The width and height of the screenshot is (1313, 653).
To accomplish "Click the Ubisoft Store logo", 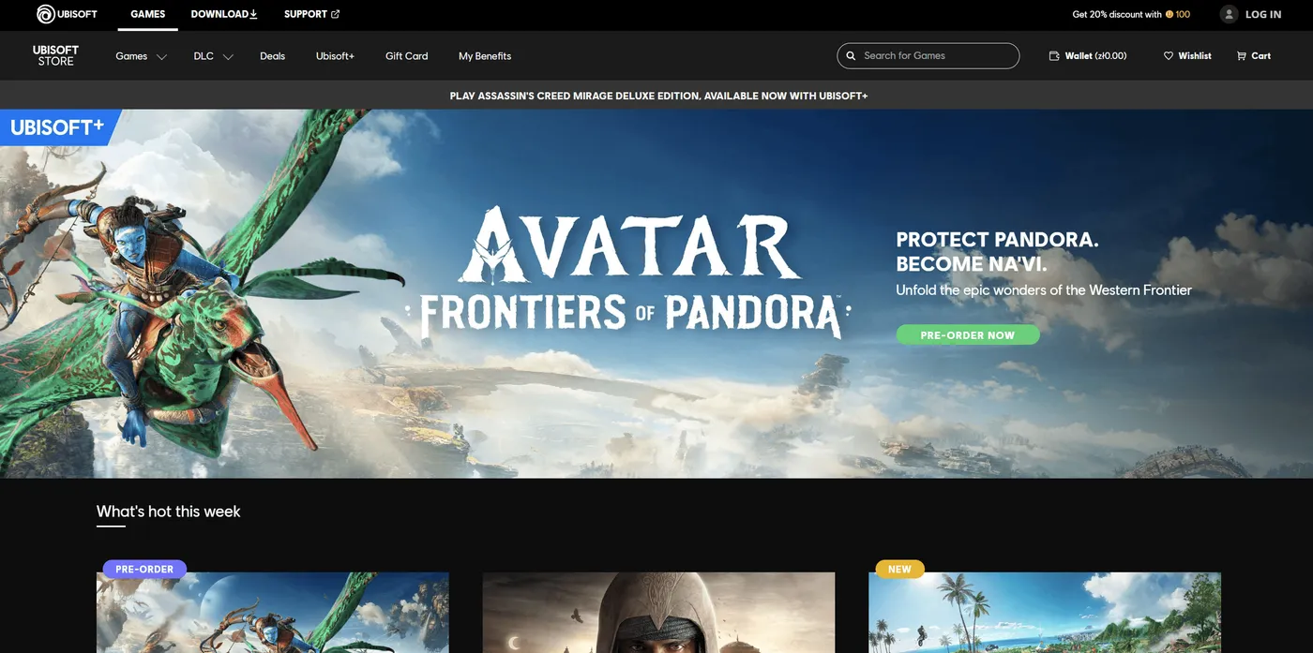I will click(x=55, y=55).
